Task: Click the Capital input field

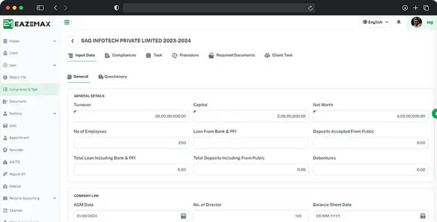Action: pos(251,116)
